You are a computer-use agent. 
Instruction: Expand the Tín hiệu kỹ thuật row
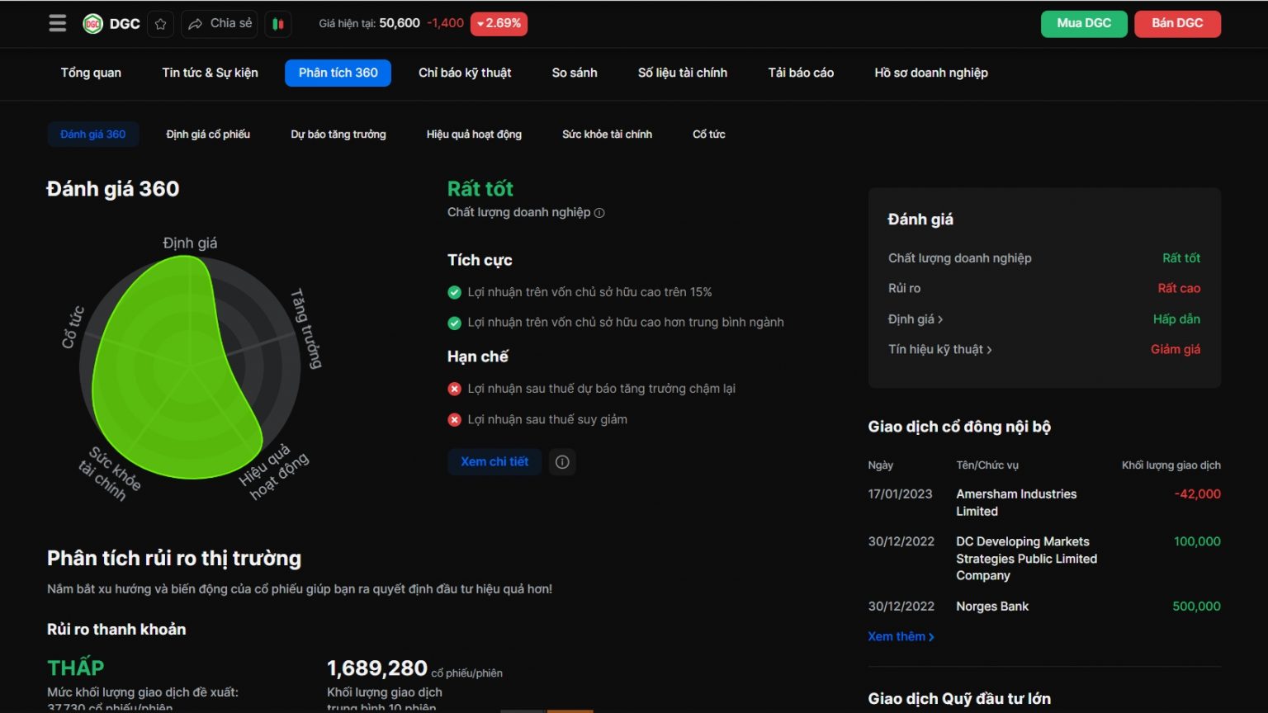point(939,350)
